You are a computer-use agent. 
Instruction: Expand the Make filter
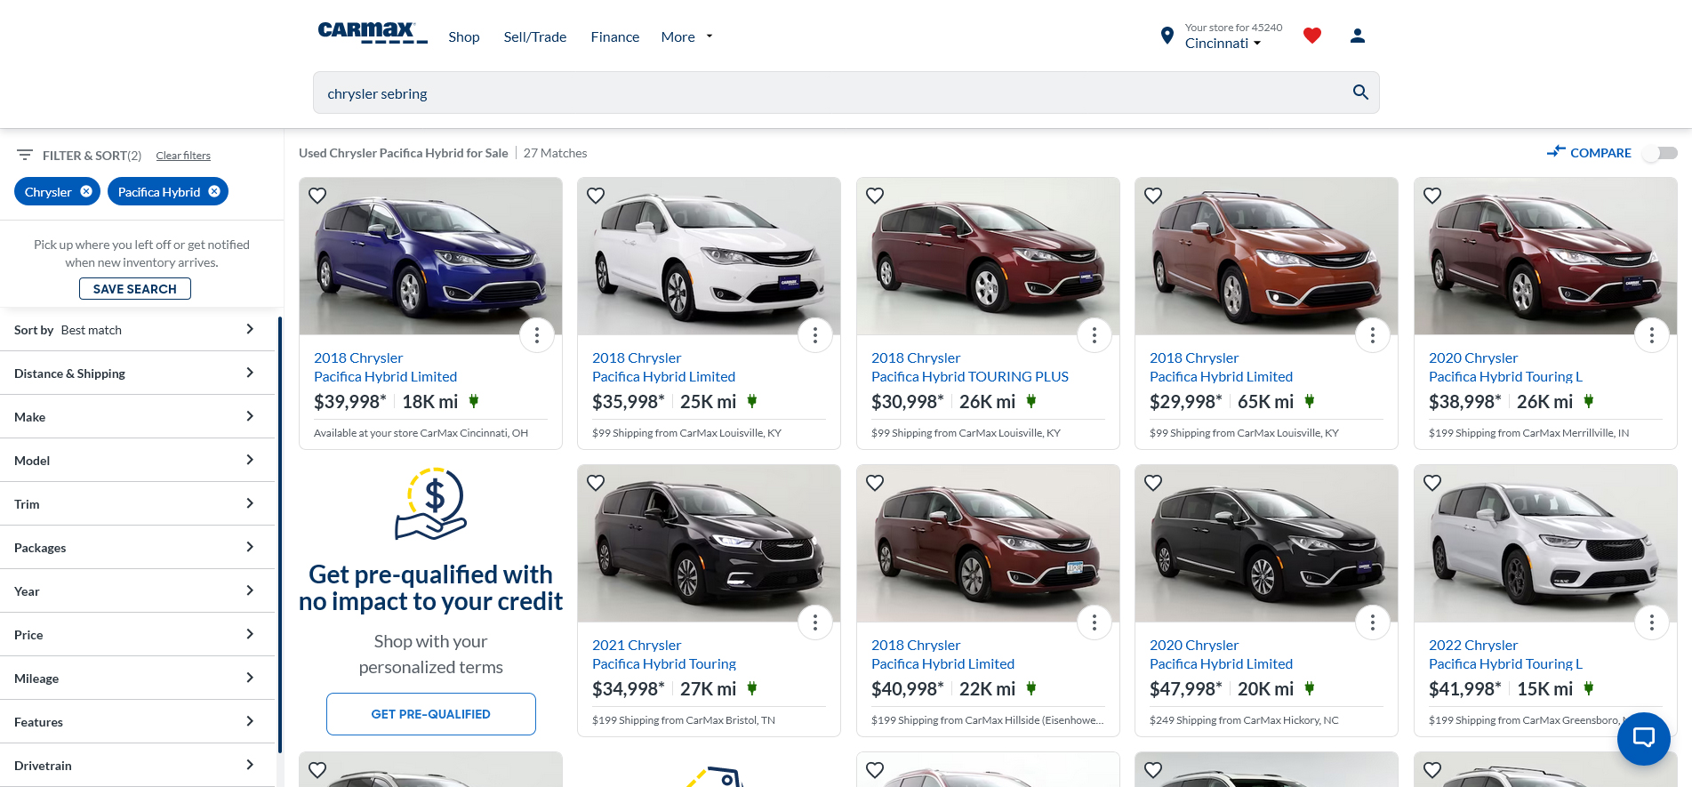[x=135, y=417]
